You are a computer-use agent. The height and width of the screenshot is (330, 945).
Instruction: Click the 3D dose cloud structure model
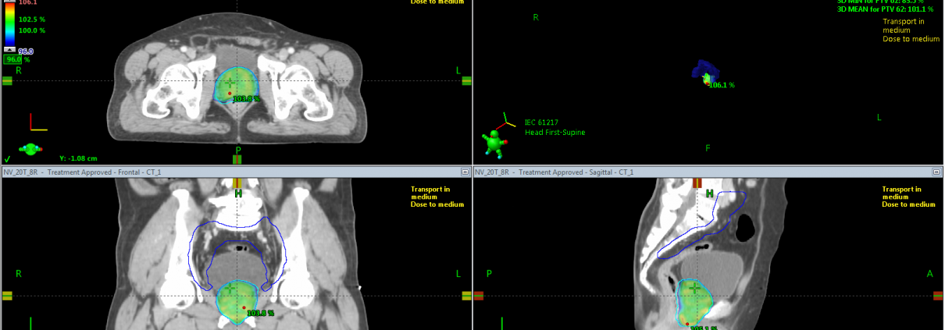click(x=704, y=72)
